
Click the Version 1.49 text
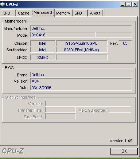coord(121,141)
